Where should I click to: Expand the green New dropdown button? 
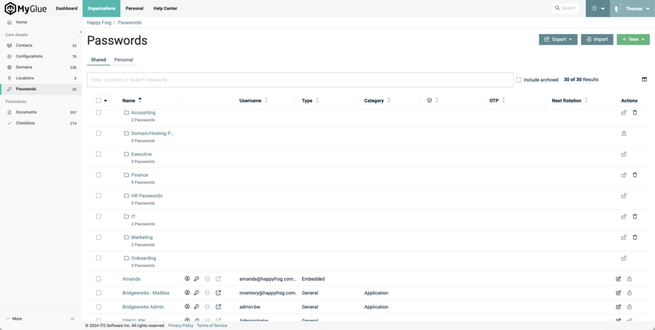[x=633, y=40]
